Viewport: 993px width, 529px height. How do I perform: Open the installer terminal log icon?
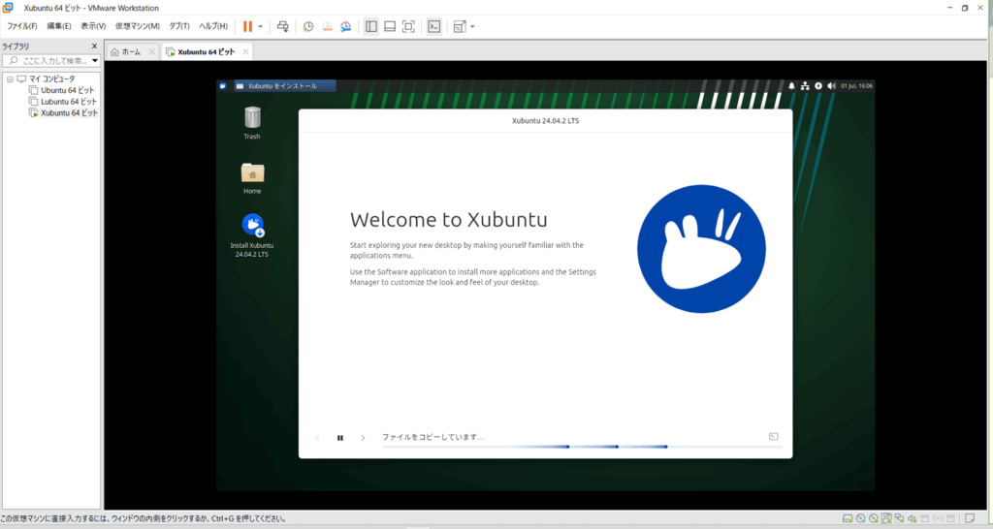click(773, 437)
